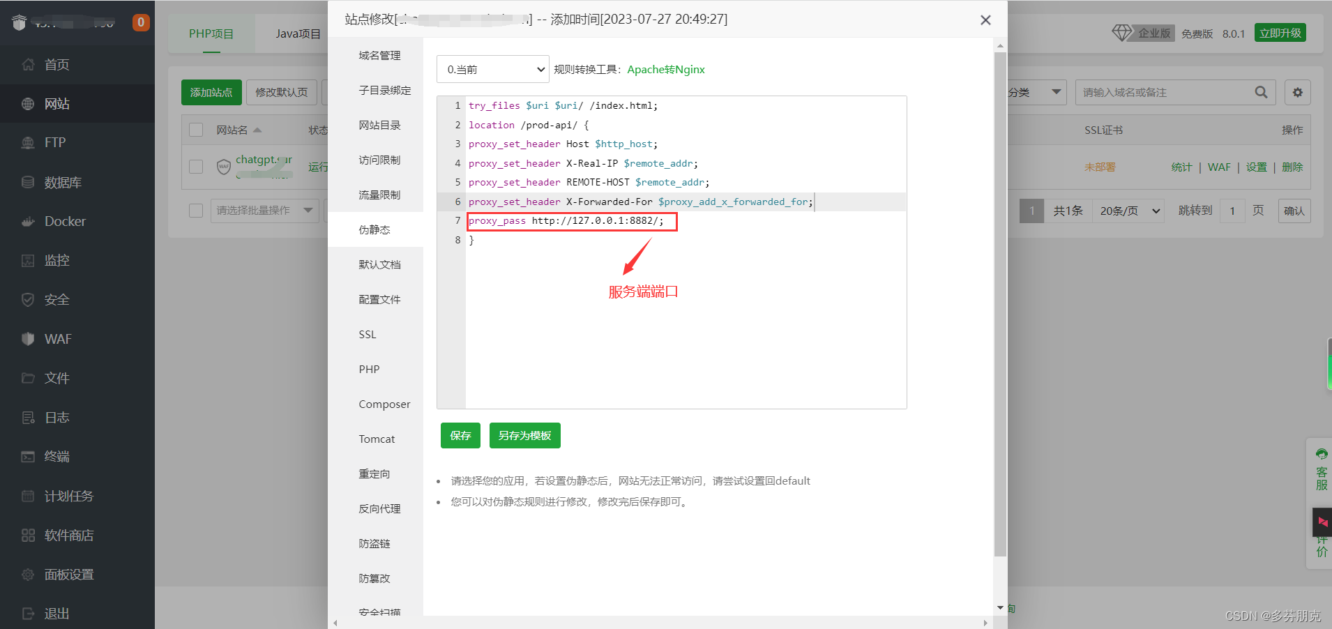Click the diamond 企业版 icon
This screenshot has height=629, width=1332.
(1122, 33)
